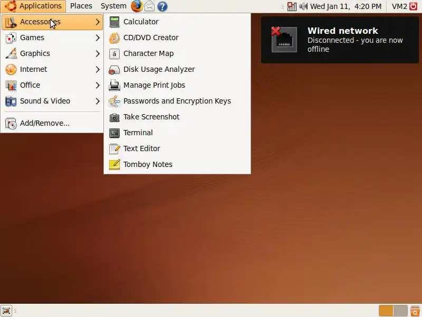Select the Character Map label
This screenshot has width=422, height=317.
coord(149,54)
